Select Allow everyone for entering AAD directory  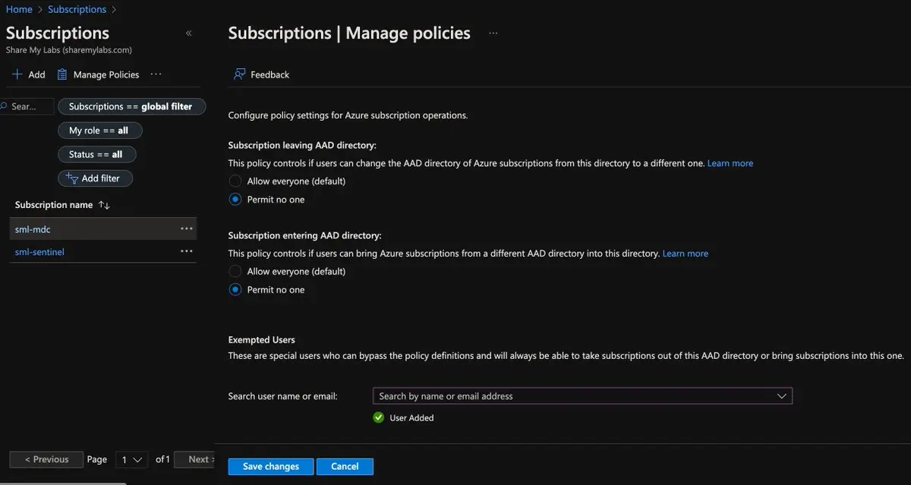pyautogui.click(x=235, y=271)
